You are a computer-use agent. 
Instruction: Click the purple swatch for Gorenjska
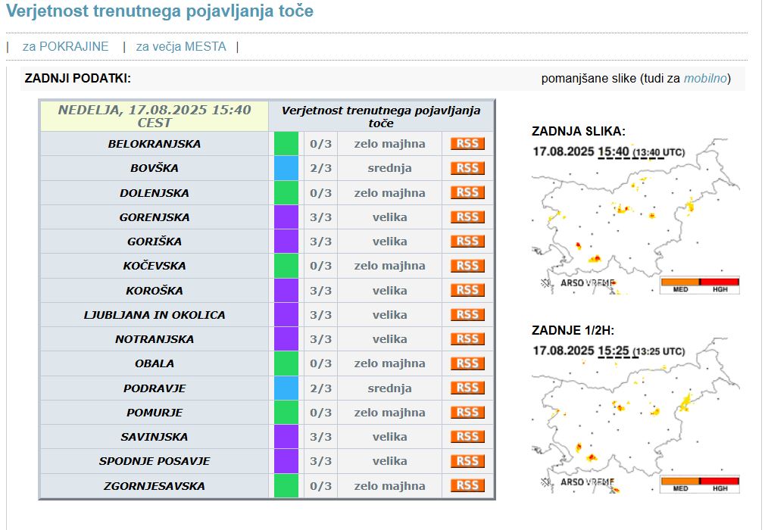[x=286, y=217]
